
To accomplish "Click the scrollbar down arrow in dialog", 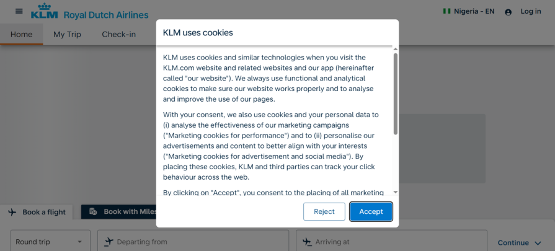I will tap(396, 192).
